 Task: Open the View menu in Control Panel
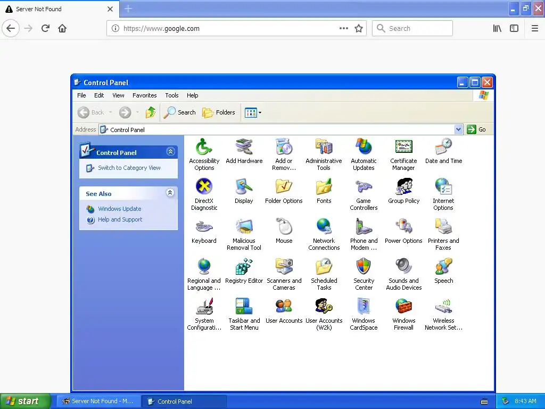pyautogui.click(x=118, y=95)
